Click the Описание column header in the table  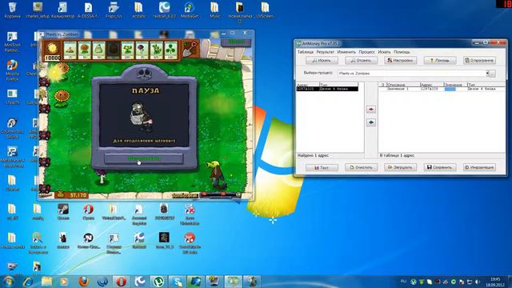tap(403, 85)
